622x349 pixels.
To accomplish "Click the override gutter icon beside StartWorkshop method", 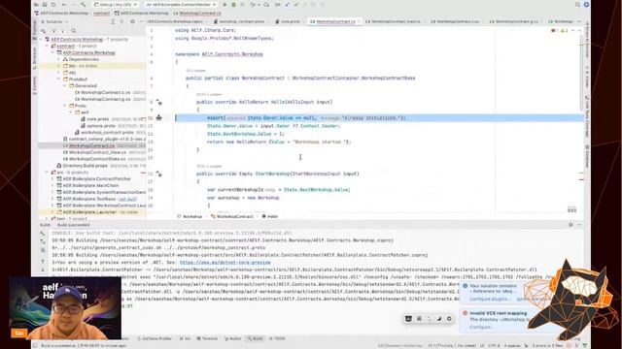I will 158,174.
